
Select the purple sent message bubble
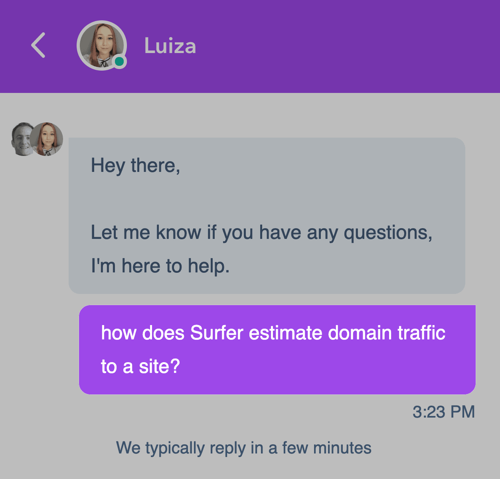coord(277,350)
